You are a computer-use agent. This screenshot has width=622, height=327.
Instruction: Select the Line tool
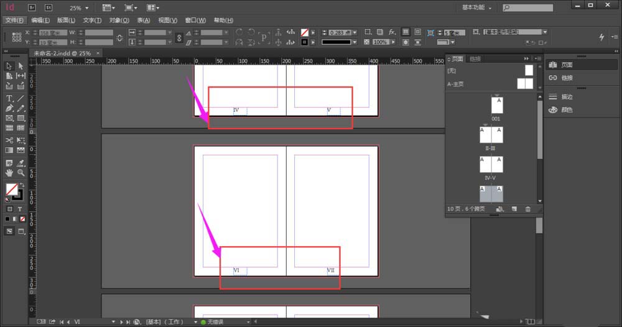click(21, 98)
